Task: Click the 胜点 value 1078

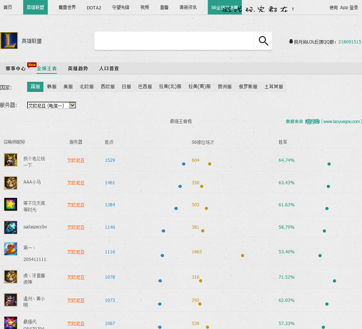Action: tap(110, 277)
